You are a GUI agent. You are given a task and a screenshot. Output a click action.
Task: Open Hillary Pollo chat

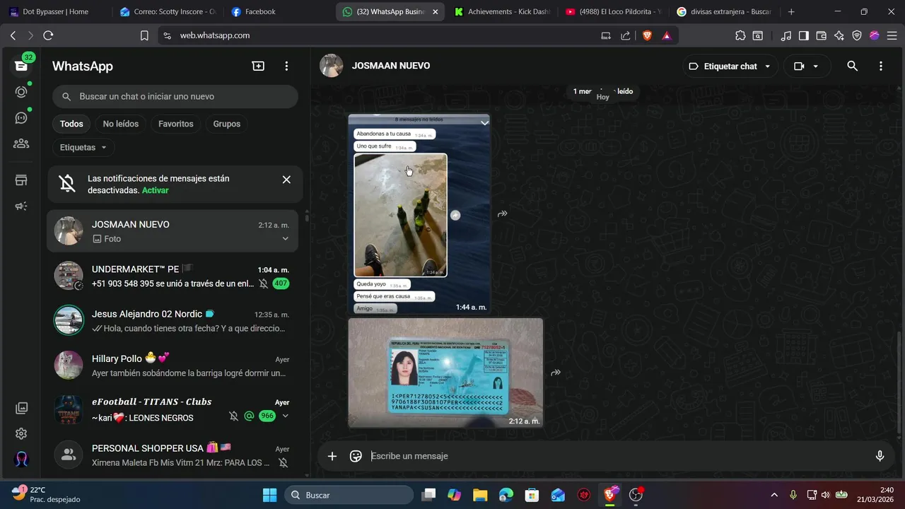click(x=173, y=365)
